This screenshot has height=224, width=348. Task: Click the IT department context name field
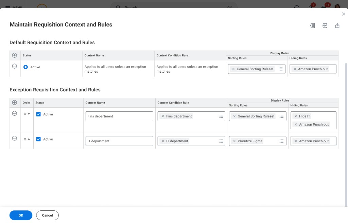tap(119, 141)
